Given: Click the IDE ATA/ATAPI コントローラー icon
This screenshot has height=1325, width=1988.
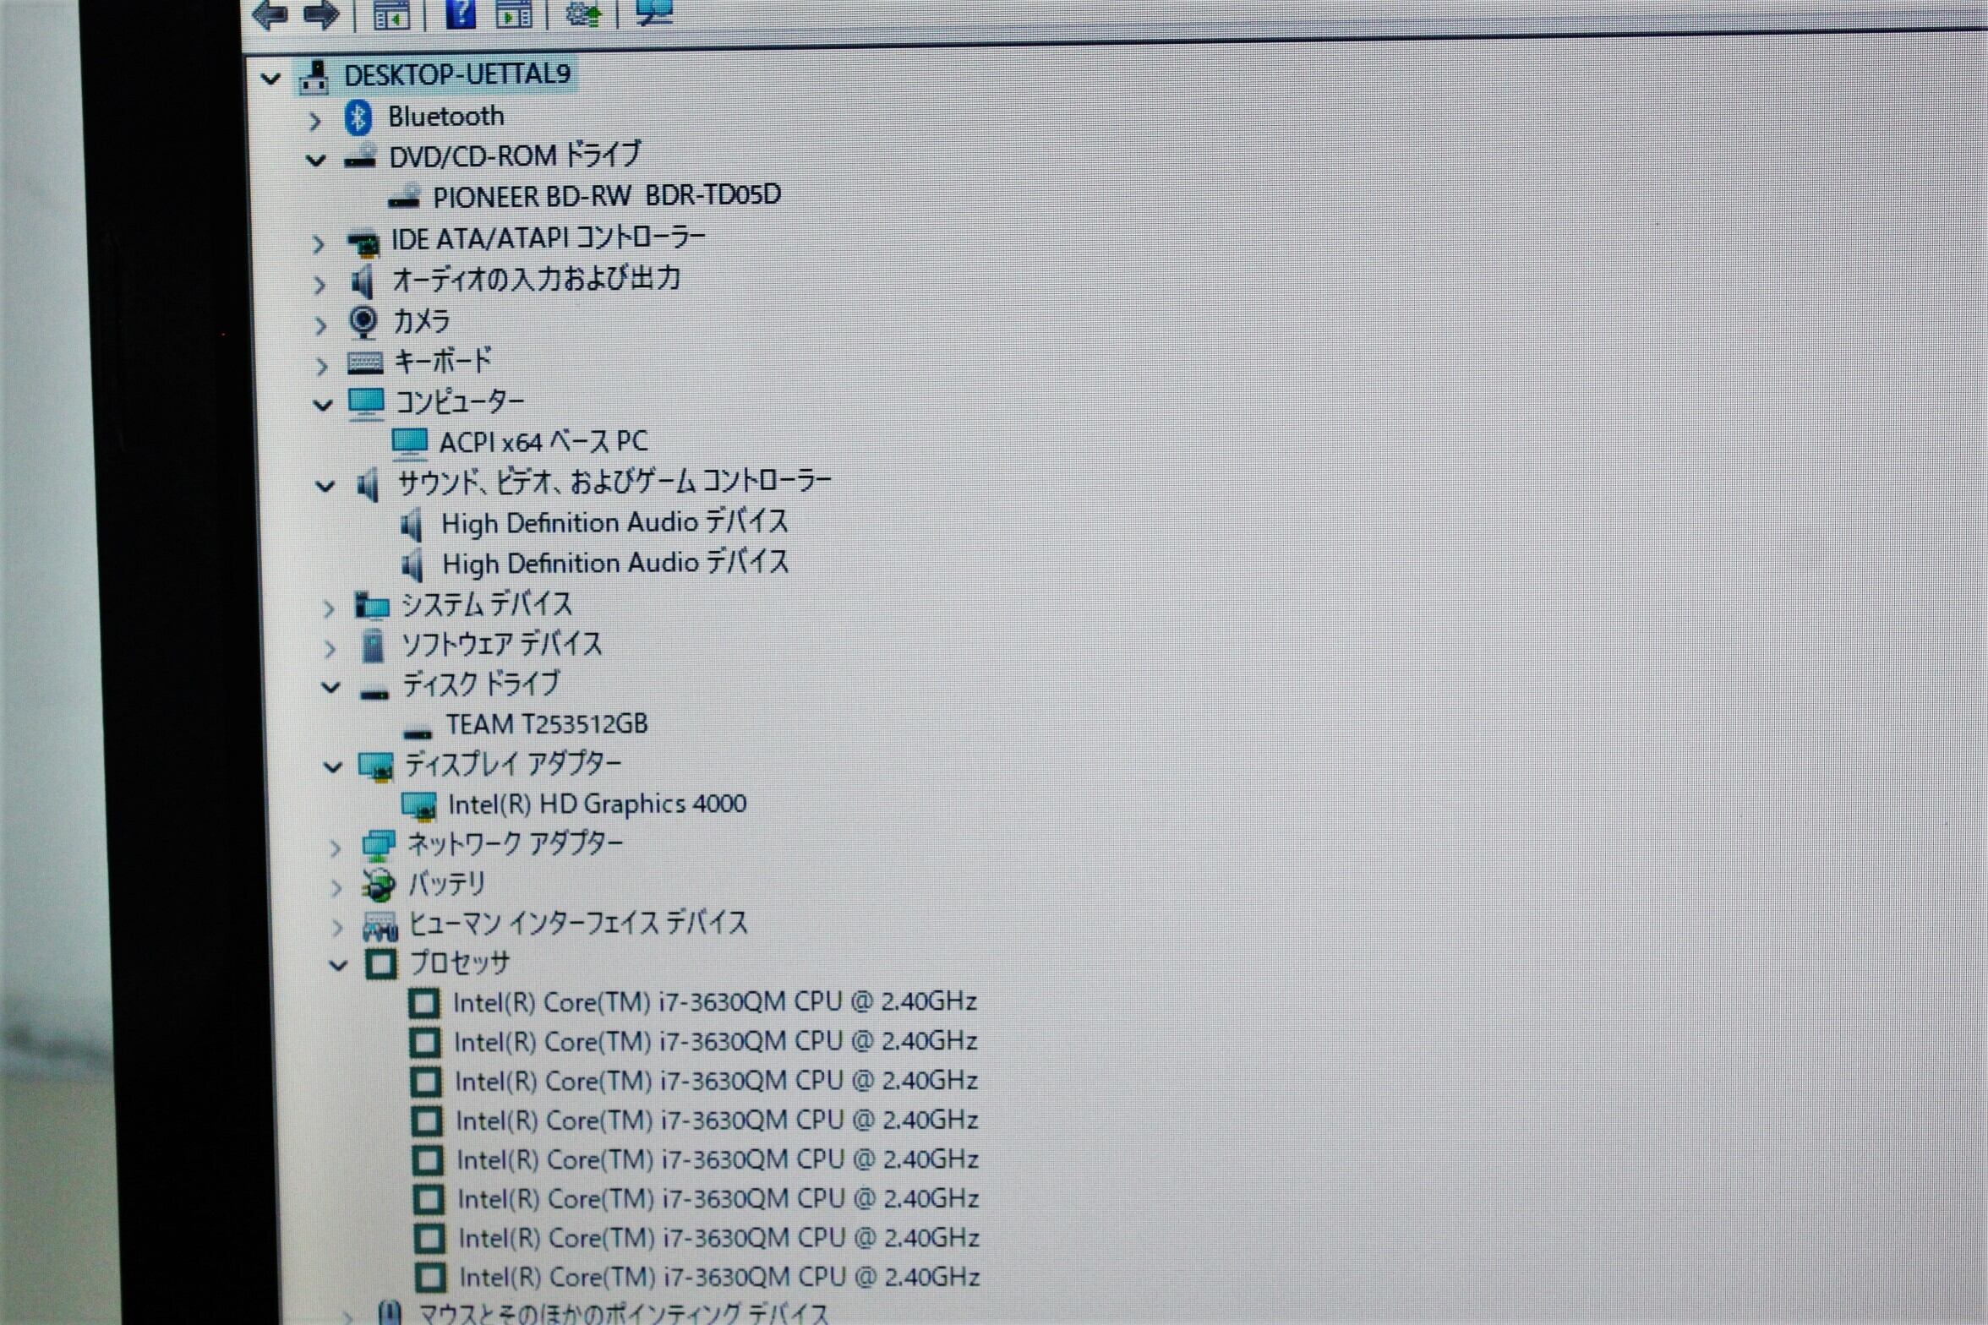Looking at the screenshot, I should click(363, 243).
